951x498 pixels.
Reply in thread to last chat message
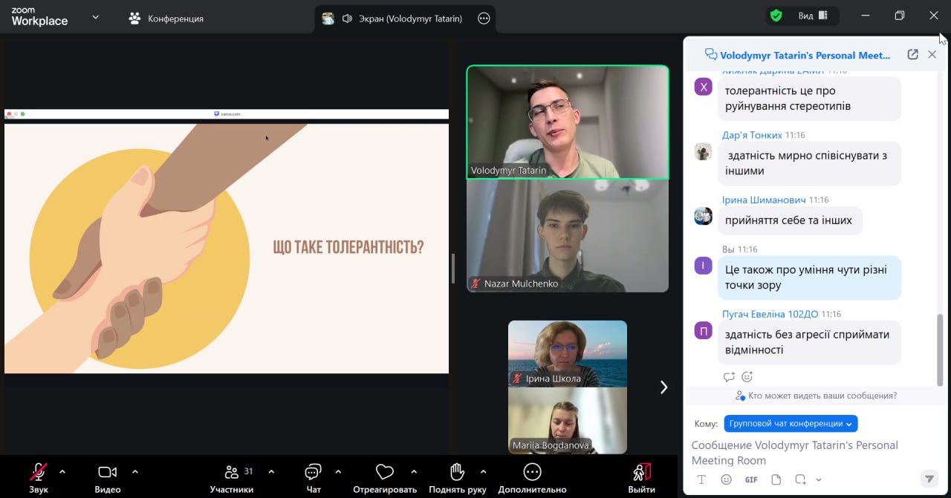click(x=729, y=376)
